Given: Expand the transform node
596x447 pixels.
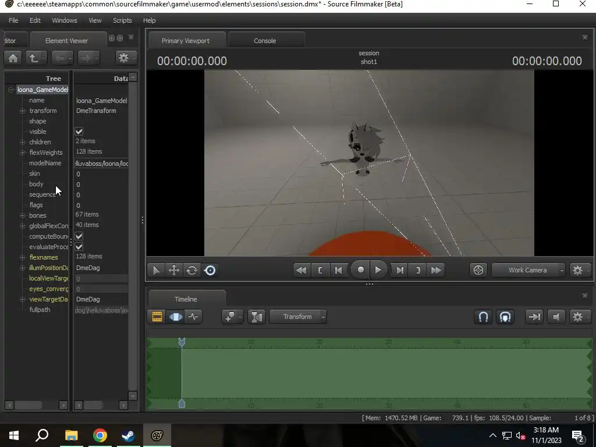Looking at the screenshot, I should (23, 111).
